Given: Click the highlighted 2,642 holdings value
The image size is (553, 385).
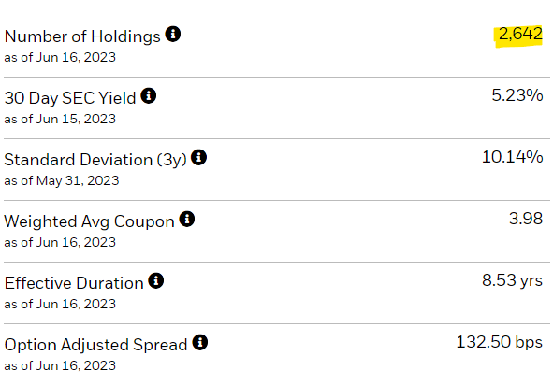Looking at the screenshot, I should point(520,34).
